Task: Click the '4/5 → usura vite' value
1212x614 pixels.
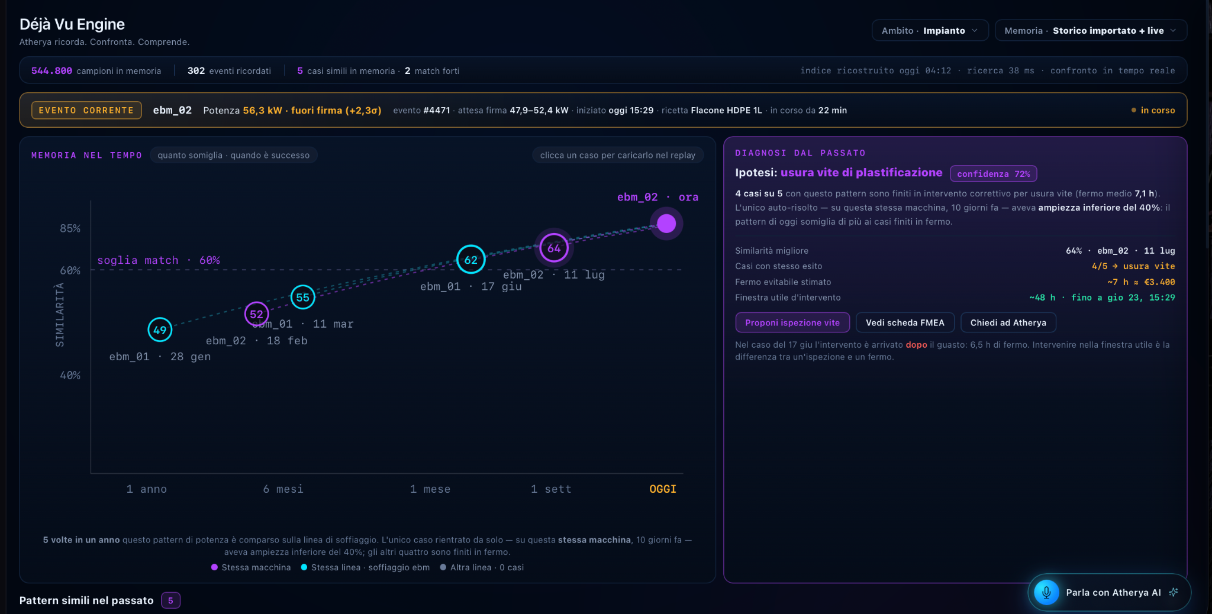Action: [x=1133, y=266]
